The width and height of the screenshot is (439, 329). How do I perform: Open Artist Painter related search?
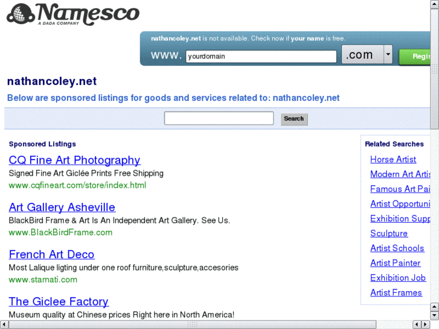395,263
